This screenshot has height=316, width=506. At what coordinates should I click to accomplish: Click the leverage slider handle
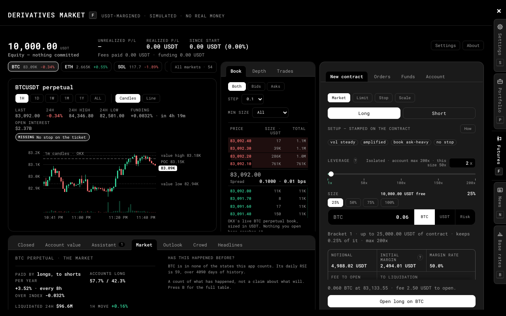click(331, 174)
